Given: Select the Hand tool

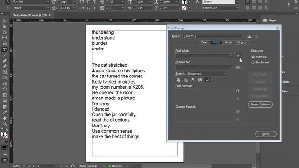Looking at the screenshot, I should point(5,118).
